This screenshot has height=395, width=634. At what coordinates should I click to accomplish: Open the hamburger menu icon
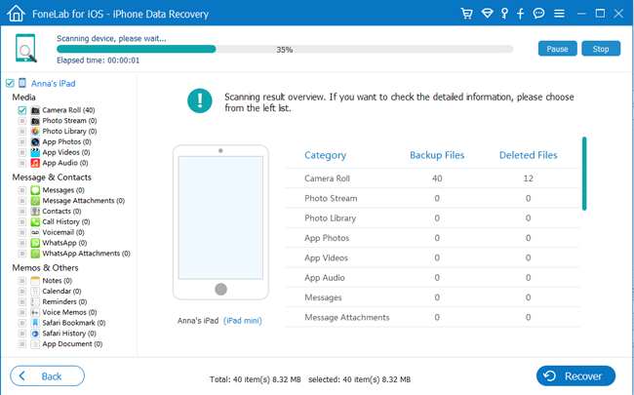[559, 14]
